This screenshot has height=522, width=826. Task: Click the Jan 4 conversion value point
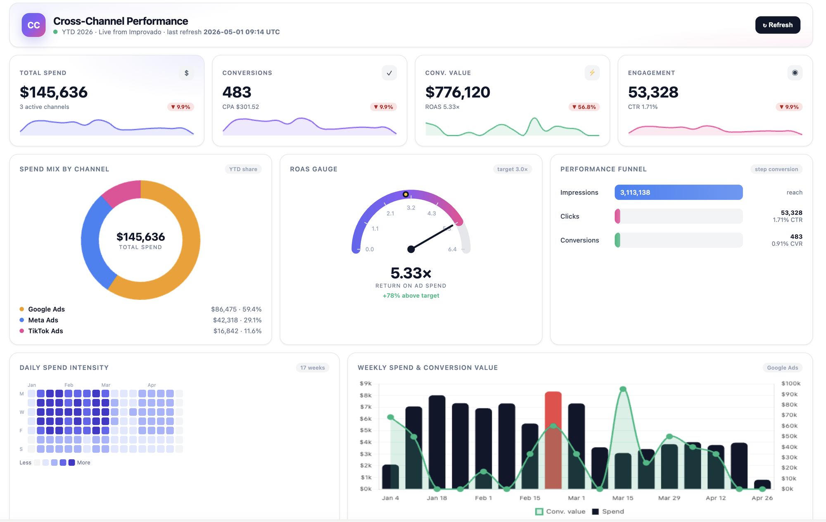390,417
